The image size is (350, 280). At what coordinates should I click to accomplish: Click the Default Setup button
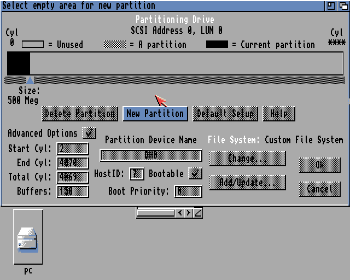coord(225,114)
